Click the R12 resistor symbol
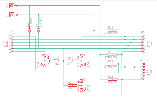The image size is (157, 102). (x=113, y=30)
